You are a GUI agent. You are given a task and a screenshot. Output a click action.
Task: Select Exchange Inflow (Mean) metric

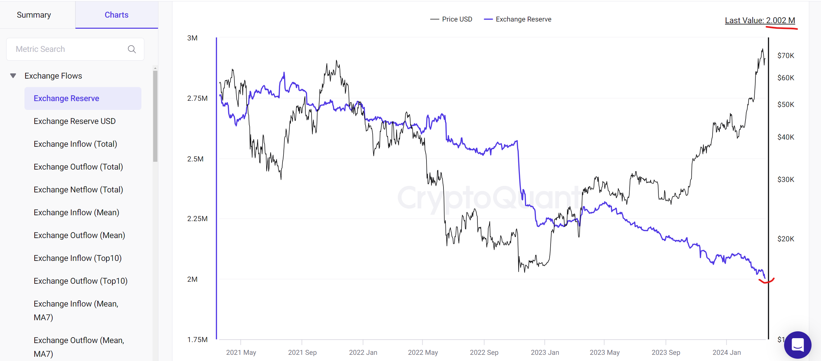(76, 213)
